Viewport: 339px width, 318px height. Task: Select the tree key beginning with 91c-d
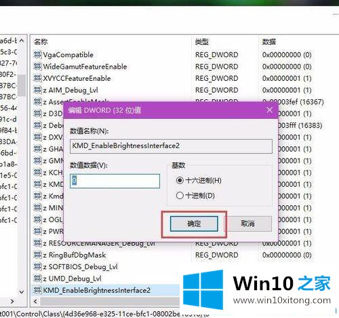click(8, 119)
